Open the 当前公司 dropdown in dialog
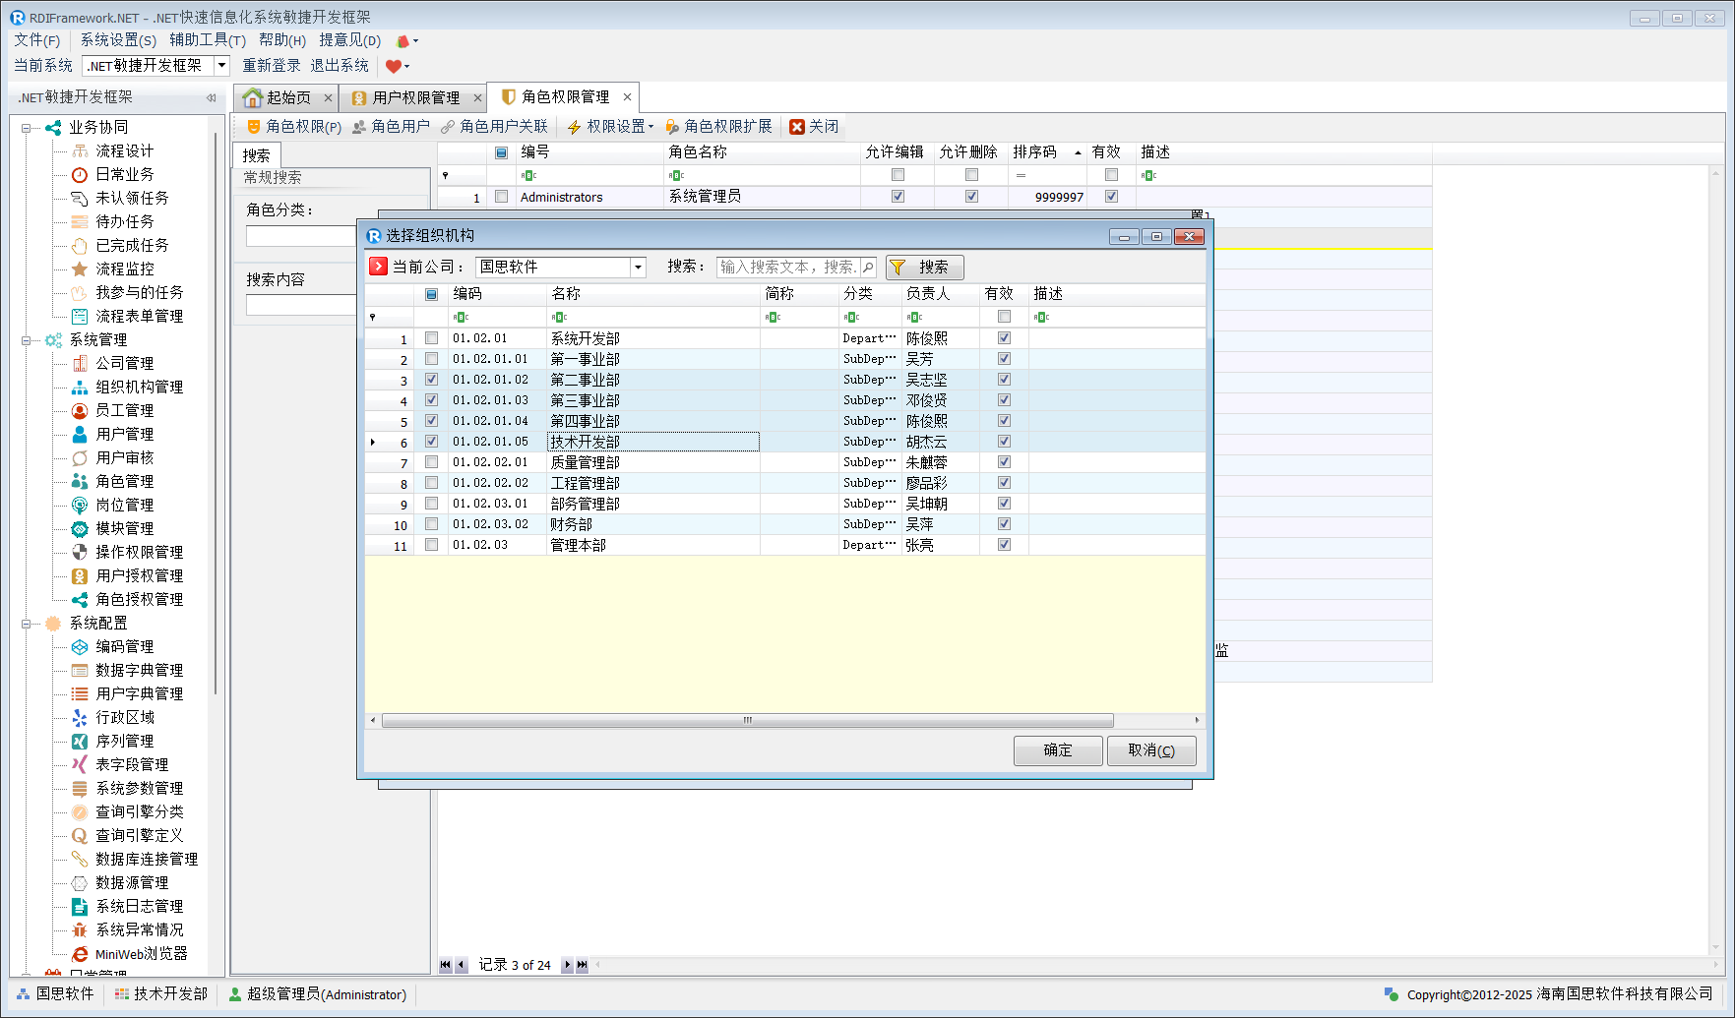The image size is (1735, 1018). click(x=638, y=268)
